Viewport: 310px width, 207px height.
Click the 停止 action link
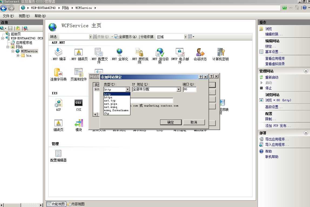coord(268,88)
